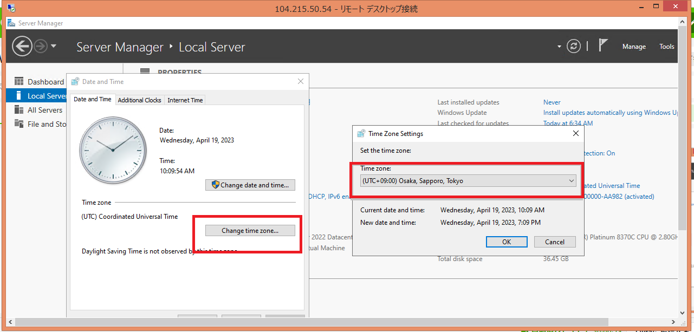Close the Date and Time dialog
The width and height of the screenshot is (694, 332).
[x=301, y=82]
